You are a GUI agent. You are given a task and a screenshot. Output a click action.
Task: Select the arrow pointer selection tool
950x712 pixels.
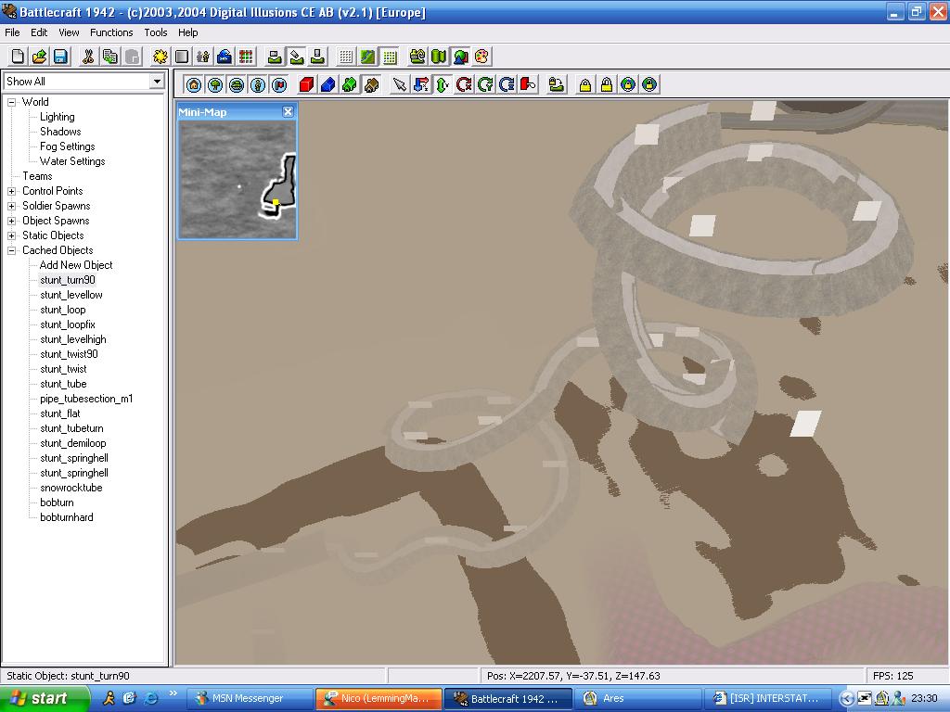[399, 84]
